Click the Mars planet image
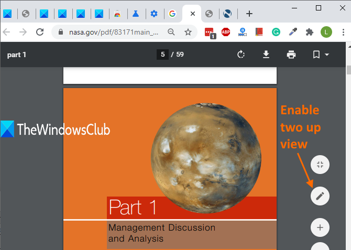 pyautogui.click(x=206, y=158)
